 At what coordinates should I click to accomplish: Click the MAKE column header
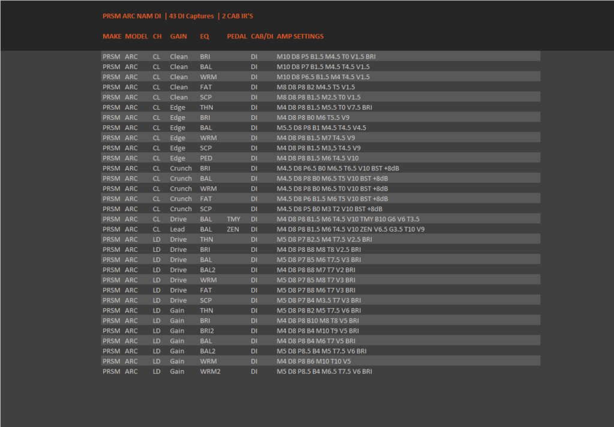click(112, 37)
